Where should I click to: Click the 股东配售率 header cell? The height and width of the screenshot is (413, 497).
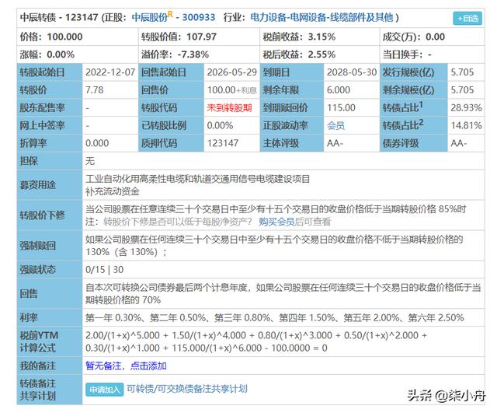tap(50, 108)
